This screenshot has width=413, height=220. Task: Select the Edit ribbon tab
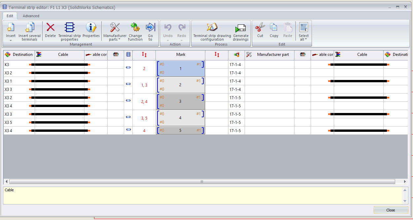[x=10, y=16]
